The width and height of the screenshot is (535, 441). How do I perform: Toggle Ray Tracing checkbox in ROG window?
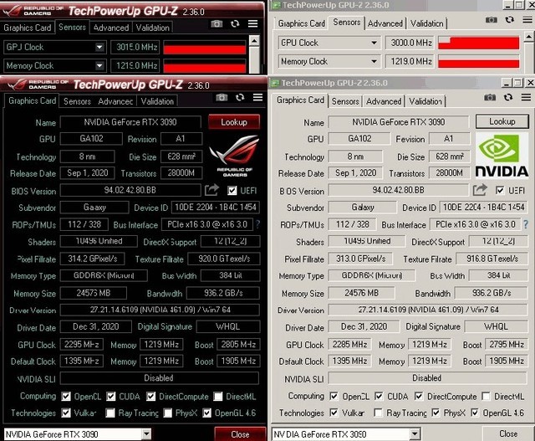pyautogui.click(x=110, y=413)
